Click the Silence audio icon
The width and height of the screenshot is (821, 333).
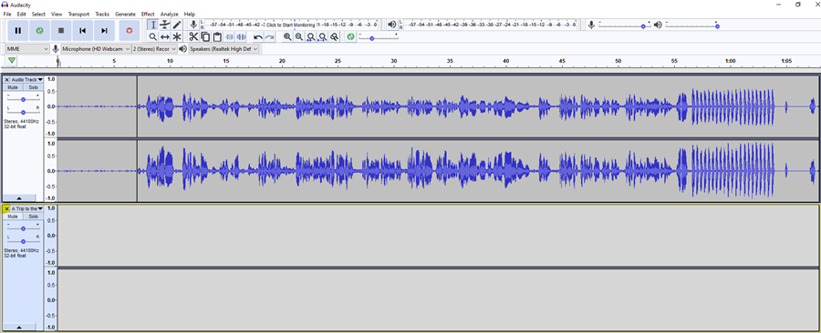click(x=241, y=36)
